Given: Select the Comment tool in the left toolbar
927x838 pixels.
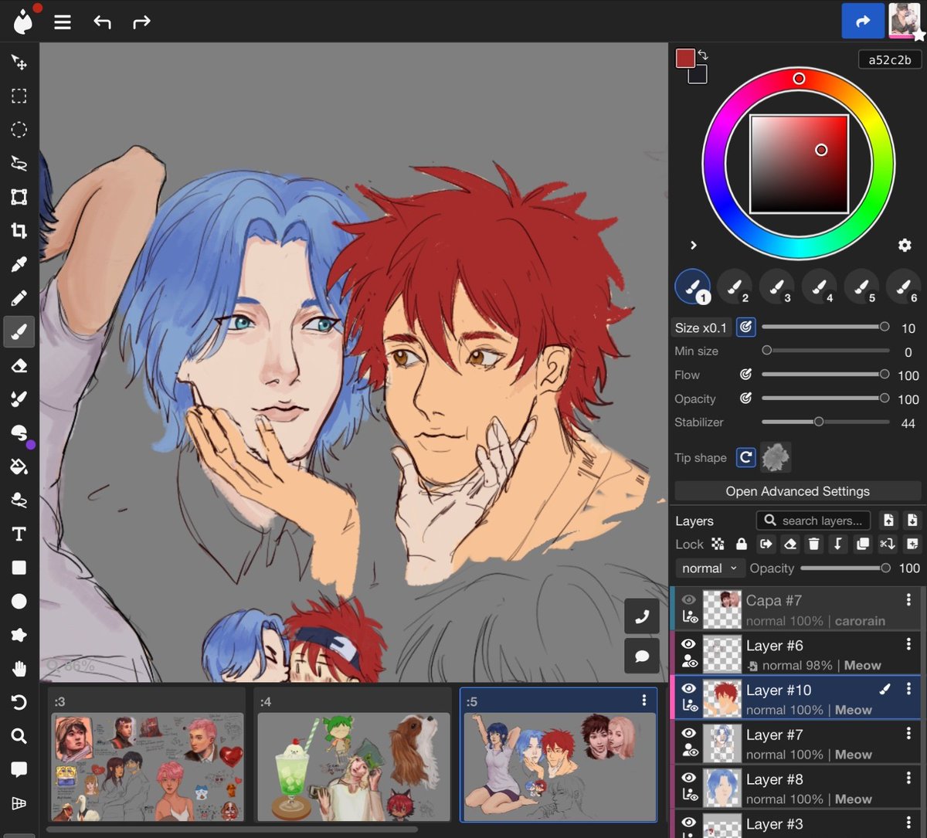Looking at the screenshot, I should click(x=19, y=769).
